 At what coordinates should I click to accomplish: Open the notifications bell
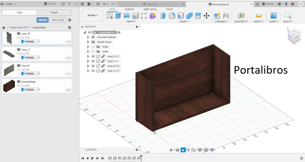coord(286,4)
